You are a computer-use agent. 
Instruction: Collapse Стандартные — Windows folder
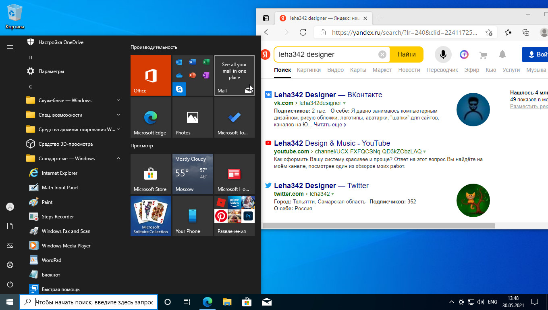74,159
